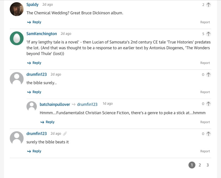The height and width of the screenshot is (178, 221).
Task: Click SamKenchington's egg avatar icon
Action: pyautogui.click(x=17, y=38)
